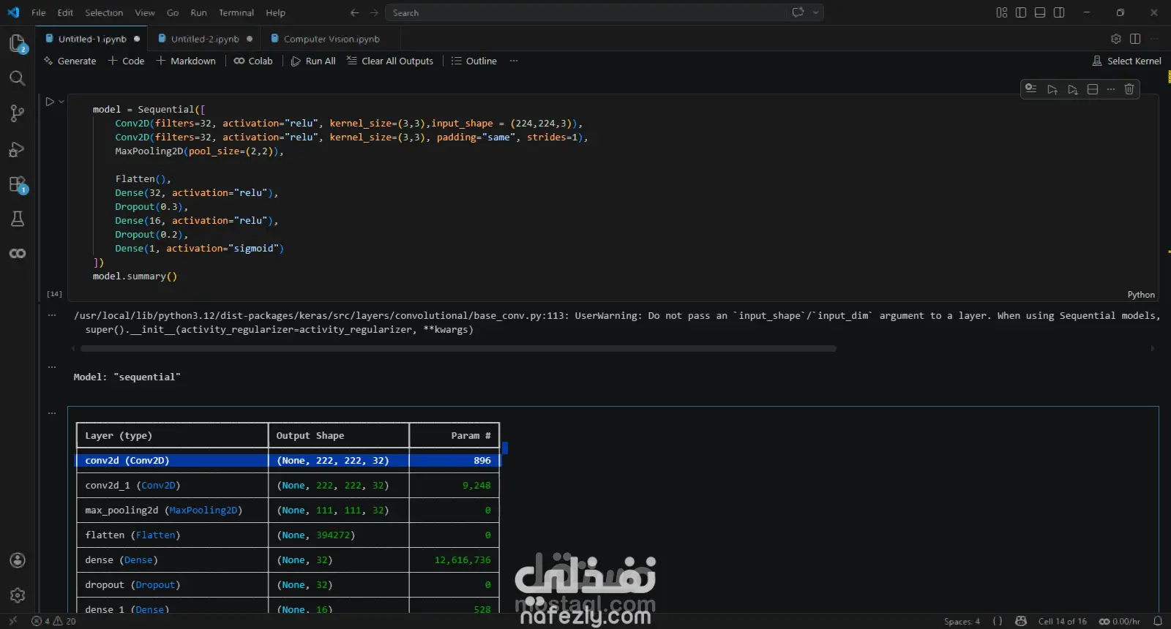1171x629 pixels.
Task: Open the notebook Outline
Action: coord(474,61)
